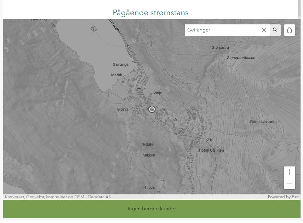
Task: Click the Geiranger place label on map
Action: click(121, 65)
